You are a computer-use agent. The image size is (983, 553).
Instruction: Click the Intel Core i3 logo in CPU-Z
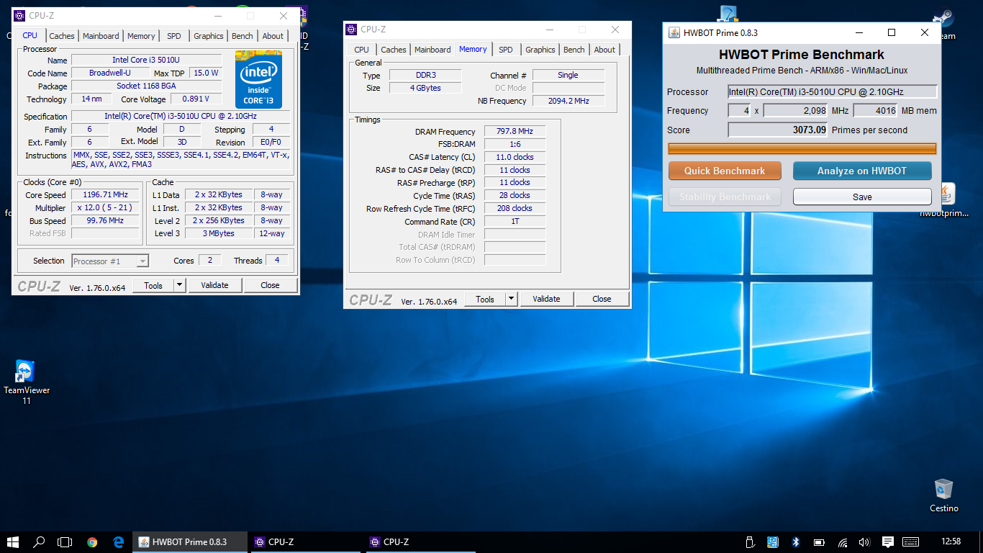pos(258,80)
